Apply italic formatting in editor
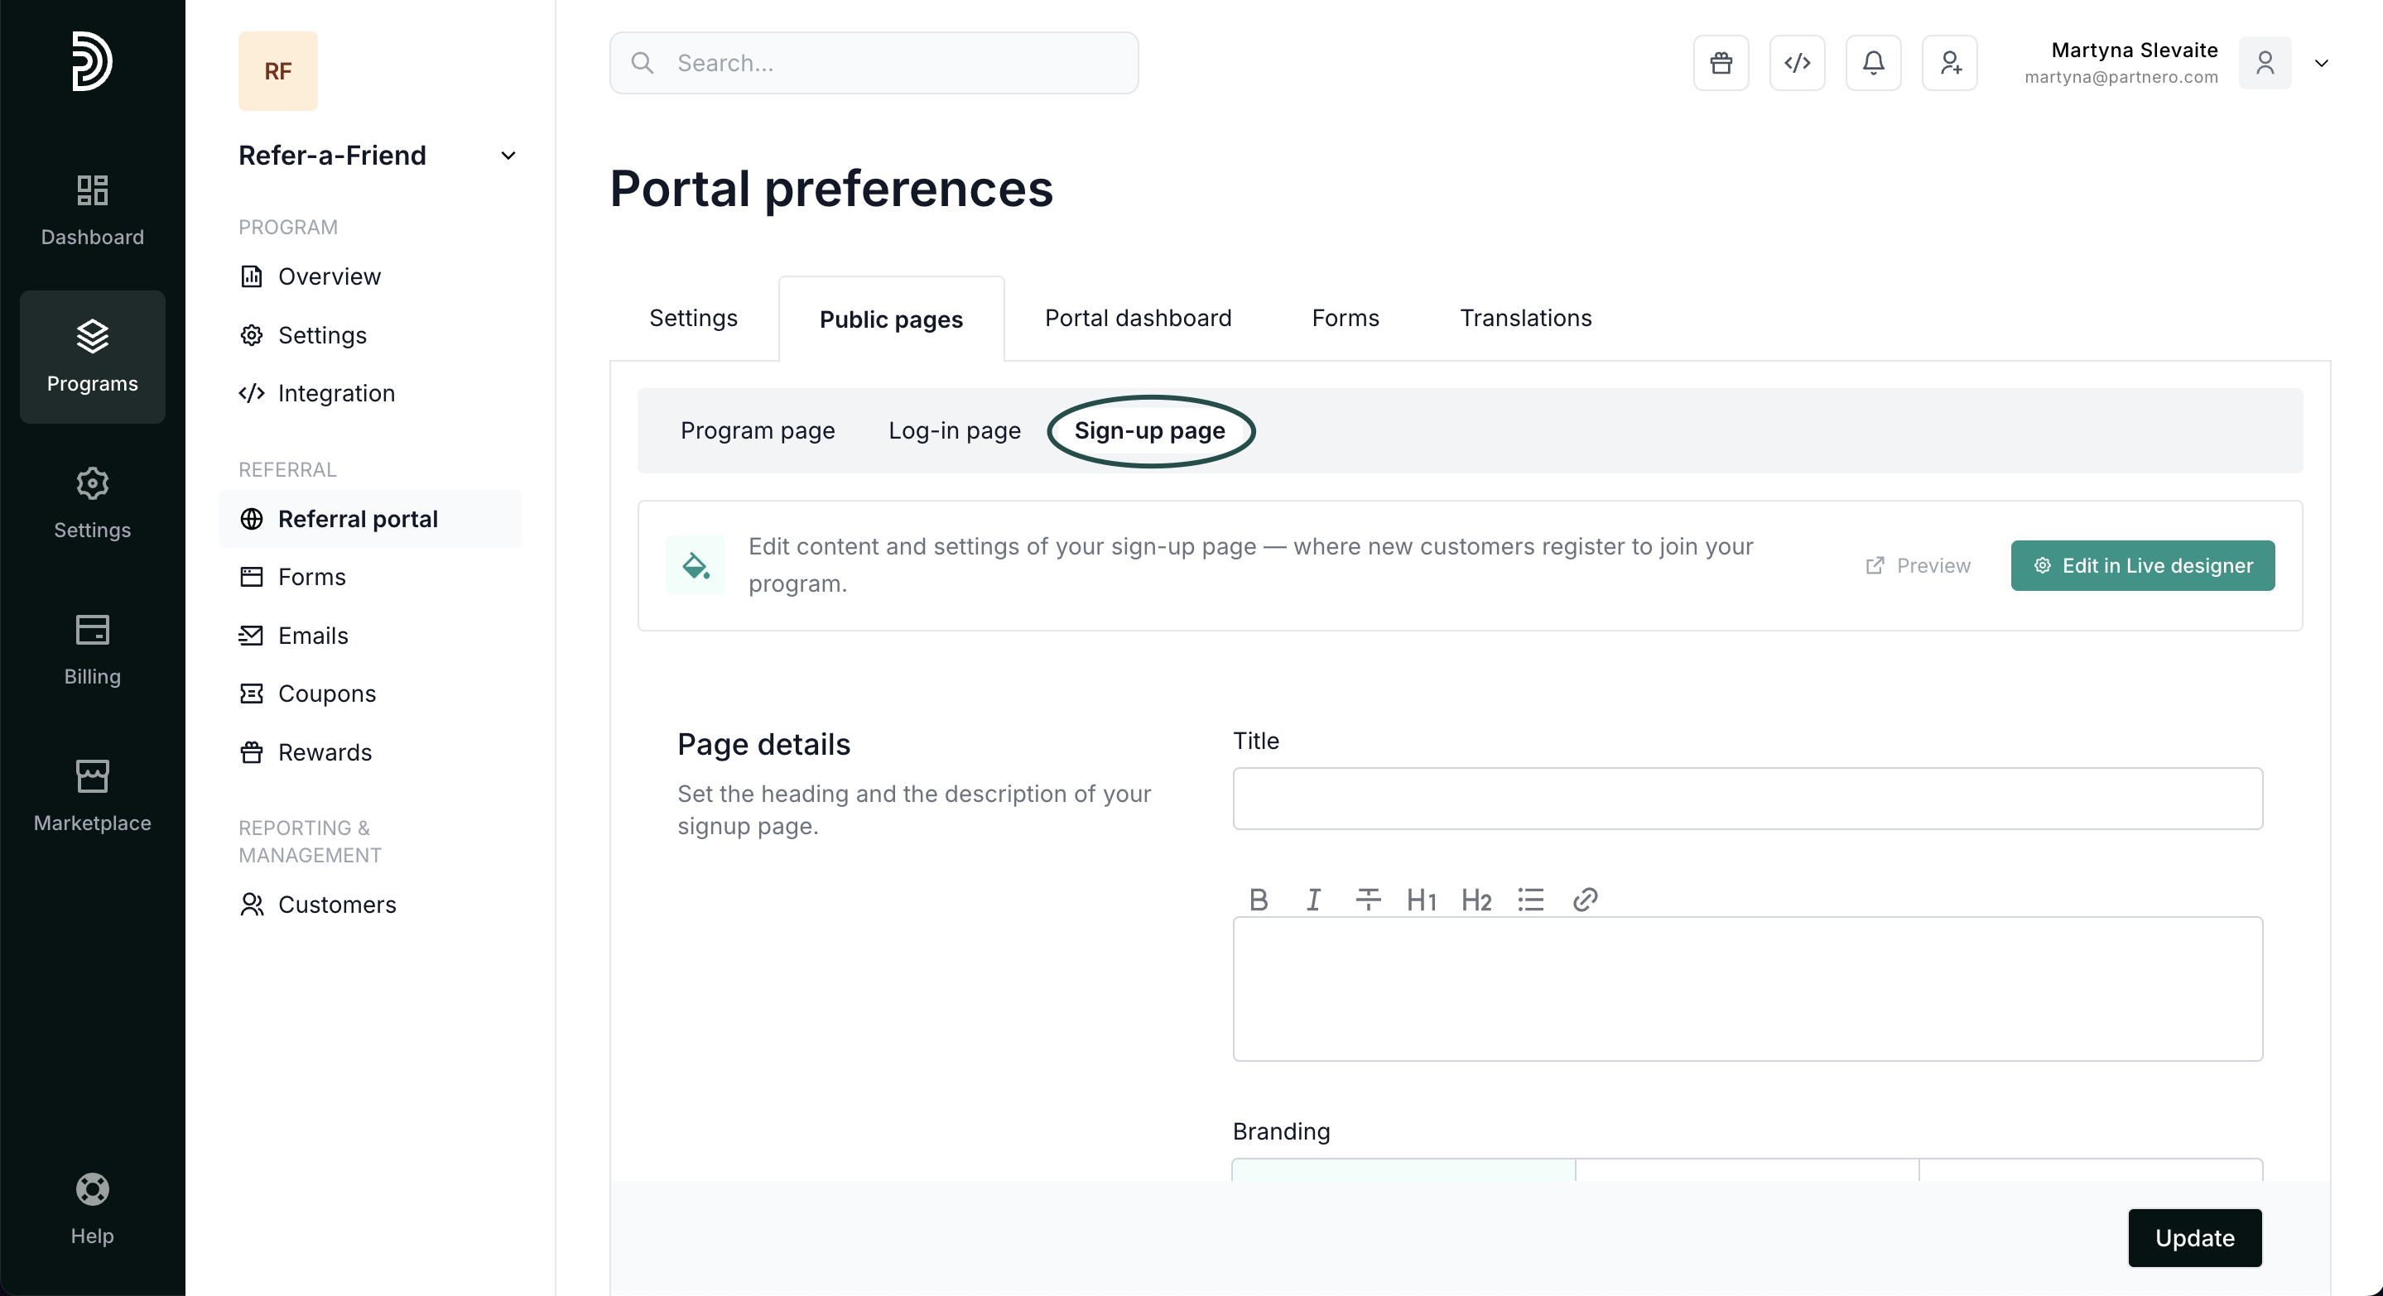Screen dimensions: 2383x1296 pos(1312,900)
